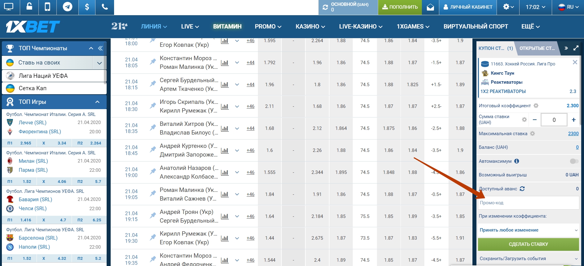Viewport: 584px width, 266px height.
Task: Open statistics chart for Андрей Троян match
Action: click(225, 216)
